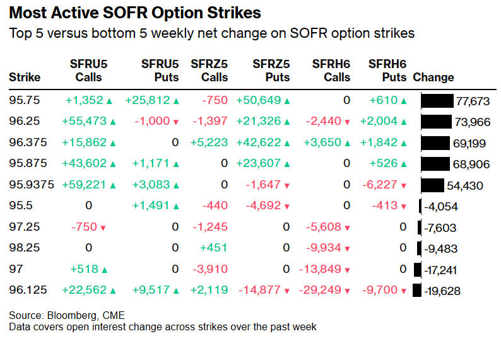Click the red arrow beside -750 in 97.25 row

click(102, 228)
